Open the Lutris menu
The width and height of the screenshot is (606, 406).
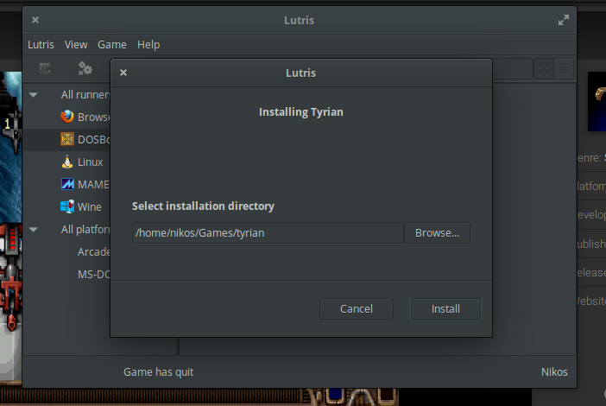coord(41,44)
